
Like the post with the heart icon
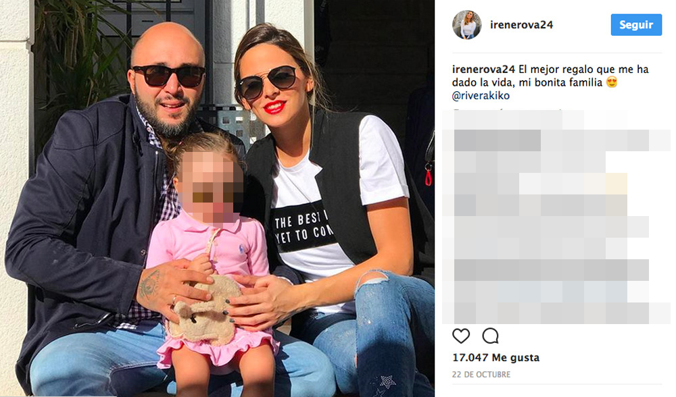pyautogui.click(x=461, y=336)
